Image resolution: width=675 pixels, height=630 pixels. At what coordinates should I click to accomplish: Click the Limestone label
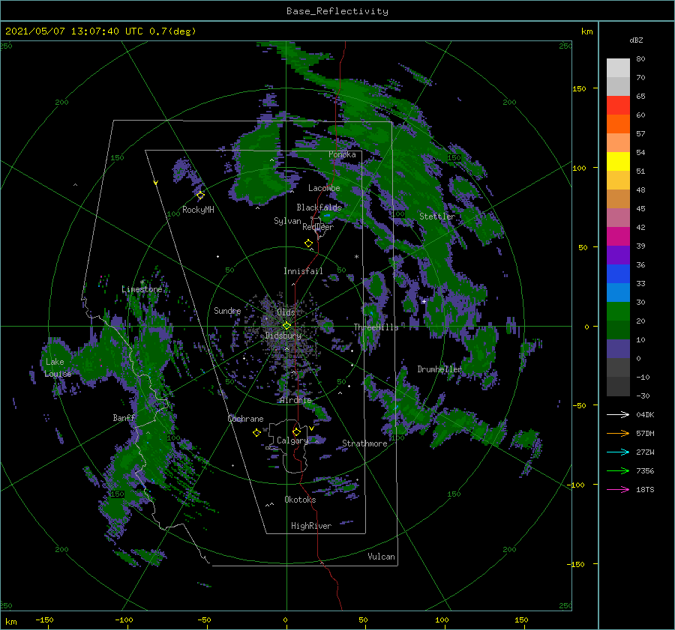[142, 289]
